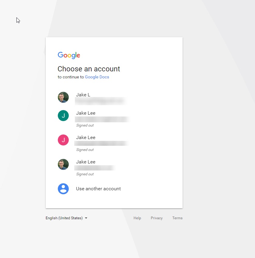Select the Jake L account name
This screenshot has width=255, height=258.
coord(83,95)
